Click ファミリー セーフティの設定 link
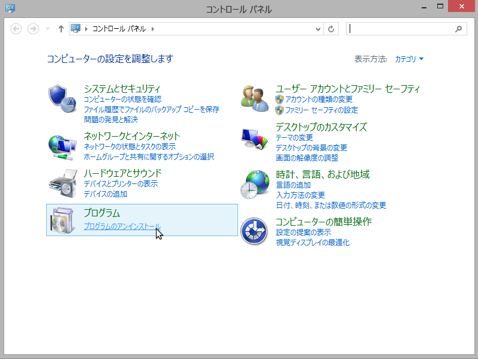The height and width of the screenshot is (359, 478). [321, 110]
